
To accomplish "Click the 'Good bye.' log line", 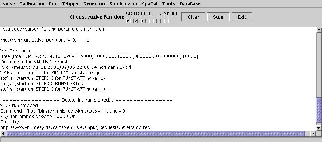I will (x=11, y=122).
